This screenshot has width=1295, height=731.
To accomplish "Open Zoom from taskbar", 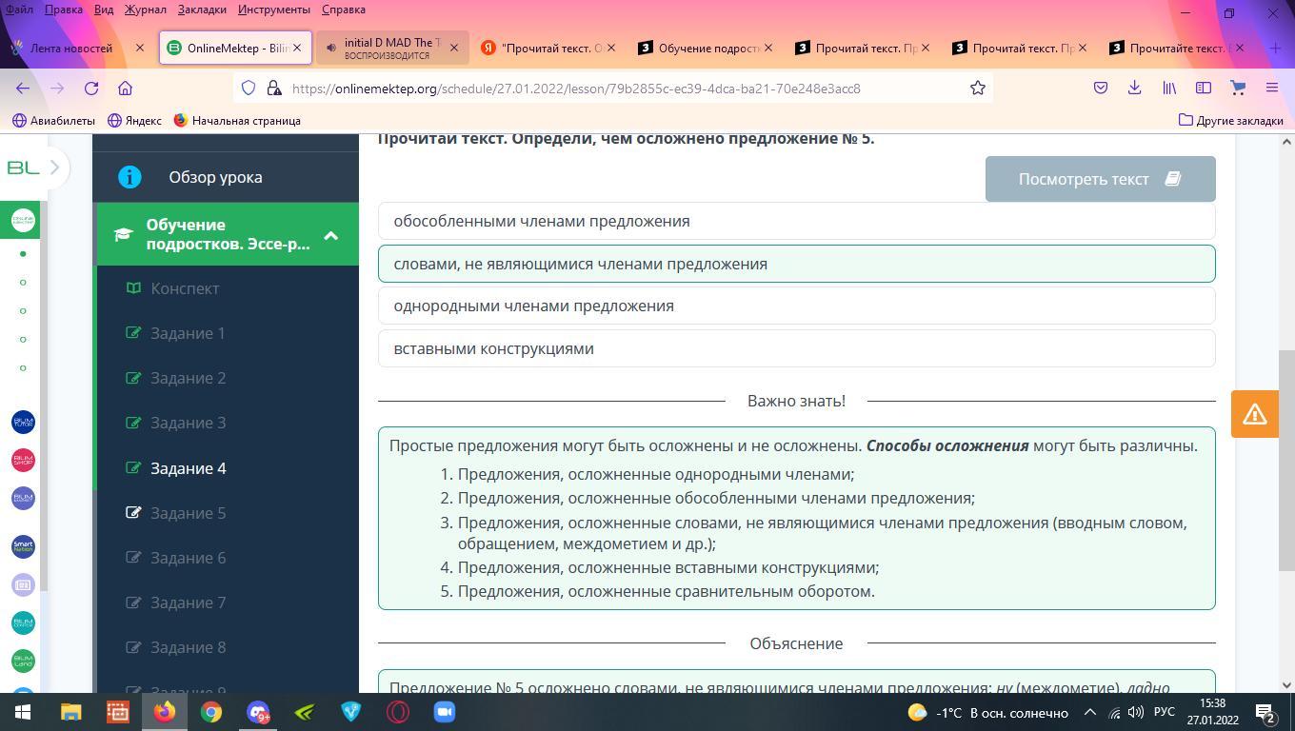I will (x=445, y=712).
